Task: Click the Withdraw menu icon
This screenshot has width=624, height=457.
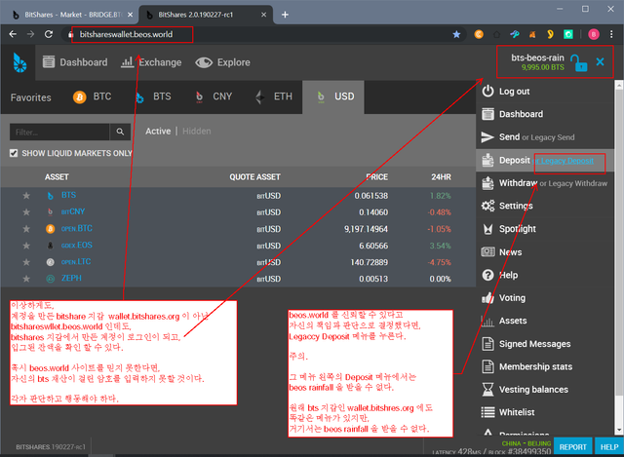Action: [x=487, y=183]
